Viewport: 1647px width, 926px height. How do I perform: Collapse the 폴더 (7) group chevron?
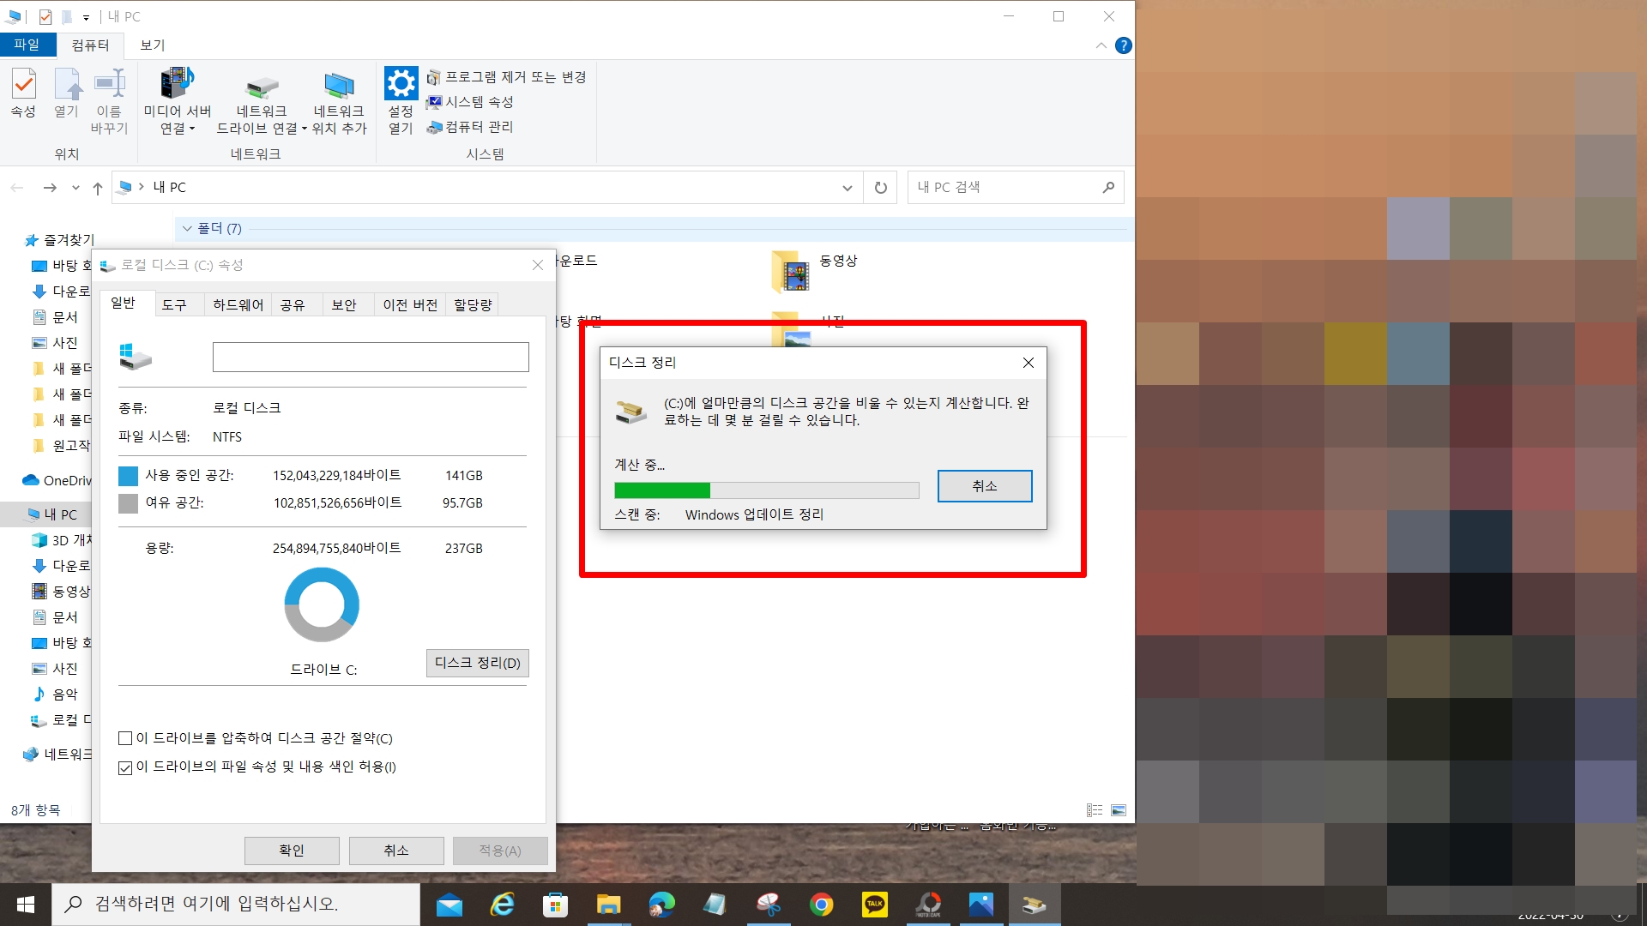(187, 228)
